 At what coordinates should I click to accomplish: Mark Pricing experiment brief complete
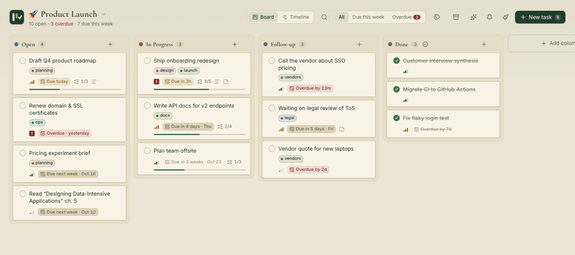[x=23, y=153]
